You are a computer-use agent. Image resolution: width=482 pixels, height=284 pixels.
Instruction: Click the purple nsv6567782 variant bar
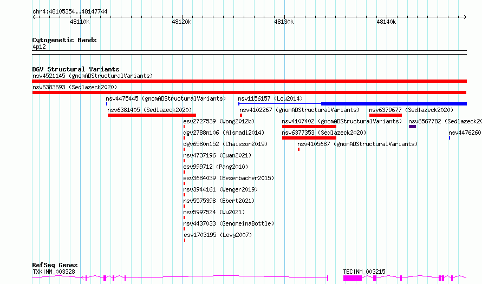412,127
